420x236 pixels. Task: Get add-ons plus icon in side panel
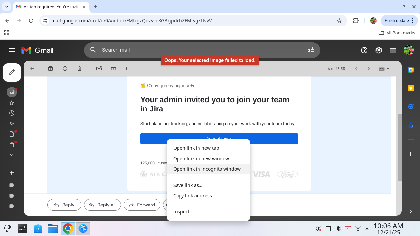(411, 154)
